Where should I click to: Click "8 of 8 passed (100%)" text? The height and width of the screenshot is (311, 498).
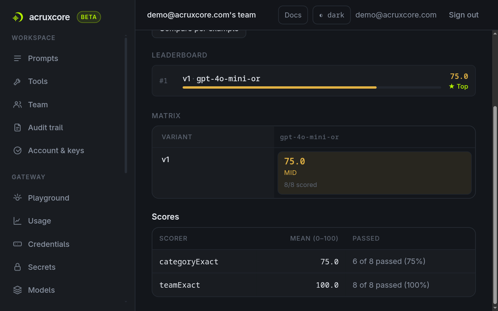tap(391, 285)
